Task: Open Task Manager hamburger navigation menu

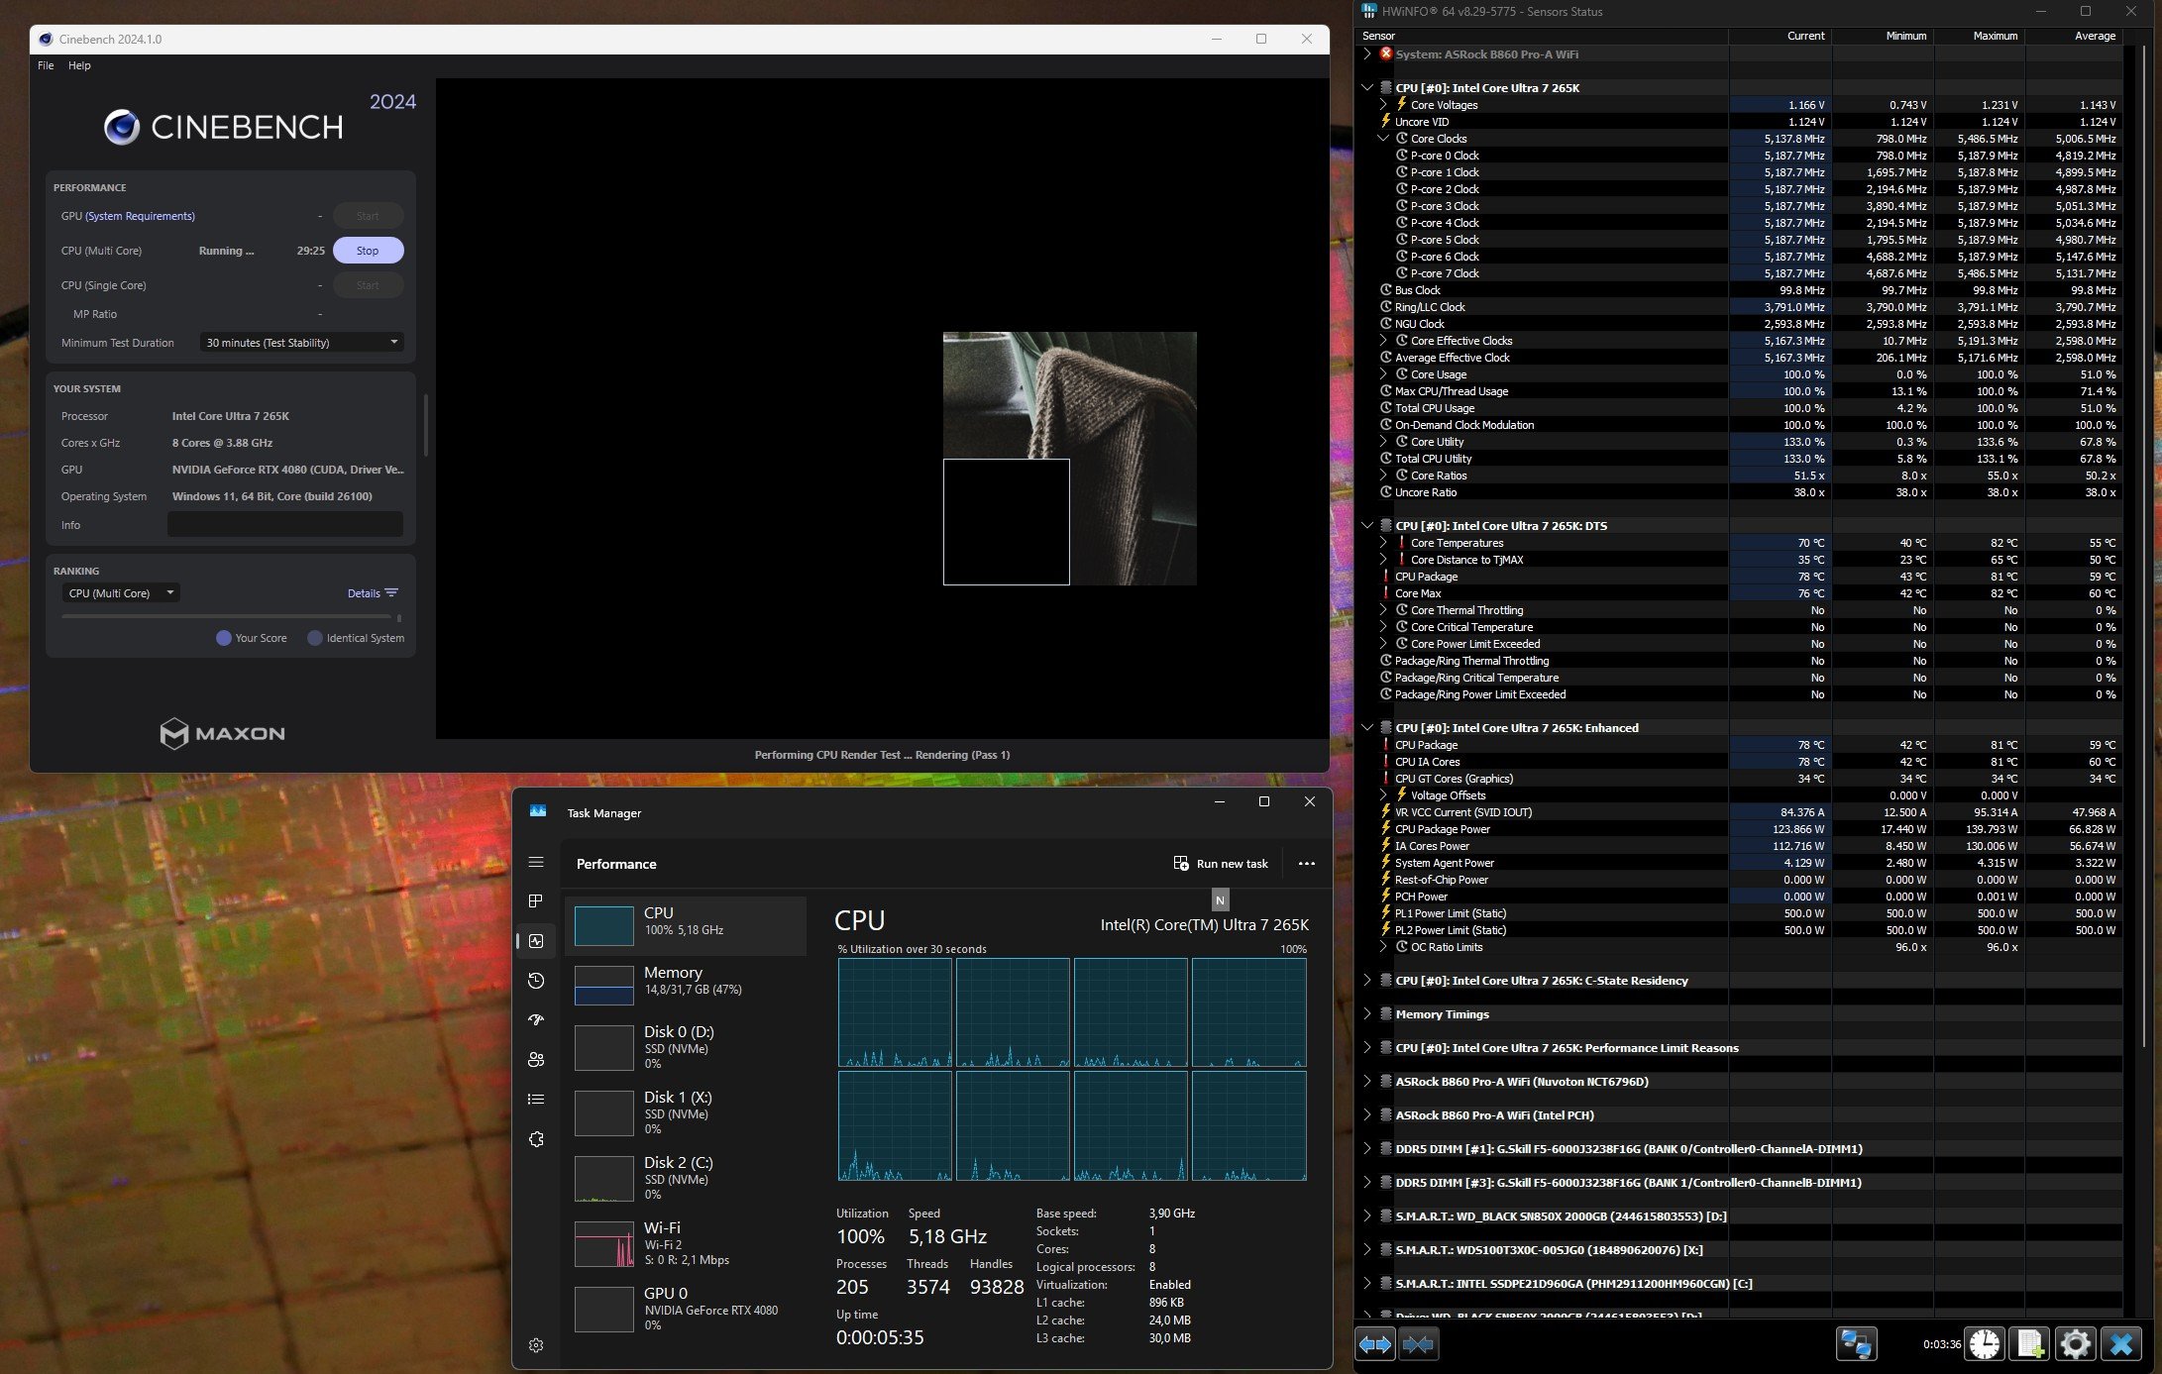Action: tap(536, 863)
